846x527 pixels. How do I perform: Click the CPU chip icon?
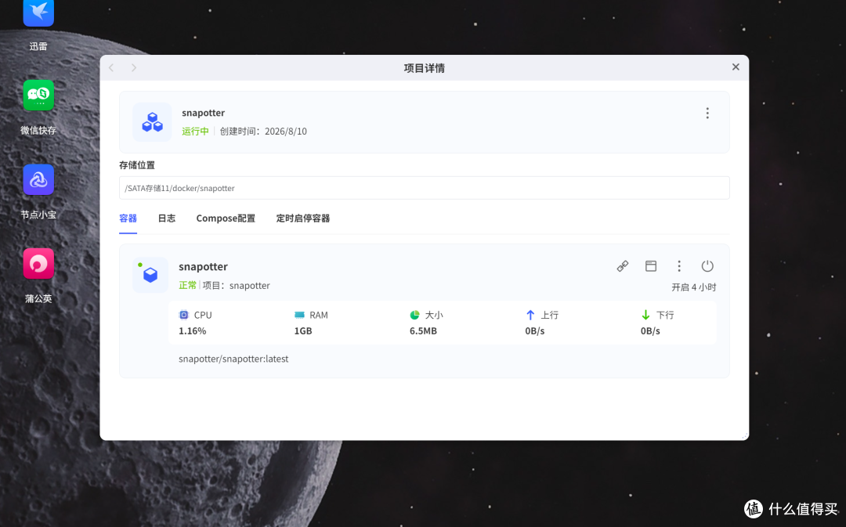tap(183, 315)
